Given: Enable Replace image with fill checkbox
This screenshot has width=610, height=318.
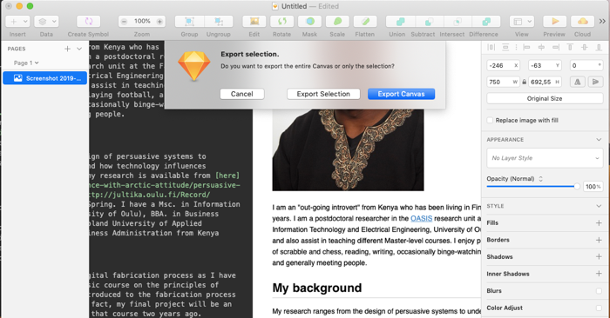Looking at the screenshot, I should coord(490,120).
